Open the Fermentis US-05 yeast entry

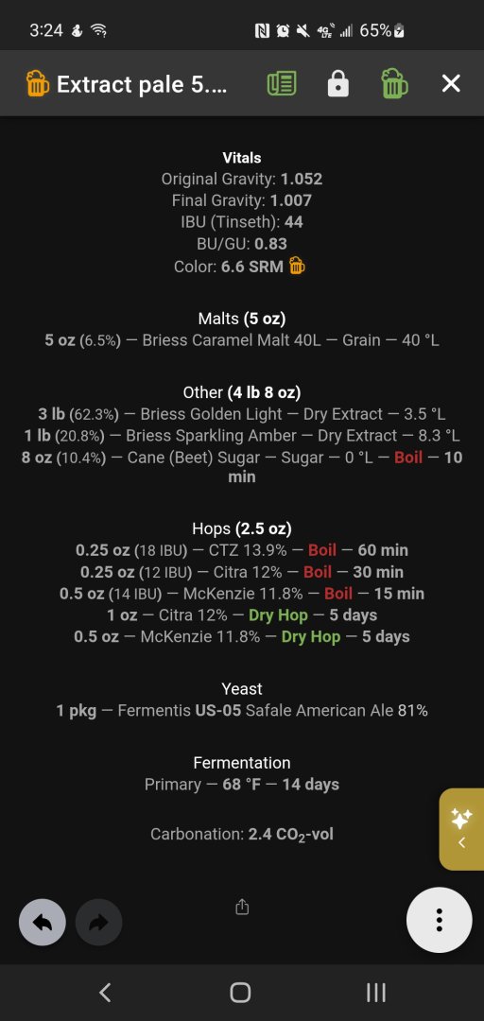pos(242,710)
